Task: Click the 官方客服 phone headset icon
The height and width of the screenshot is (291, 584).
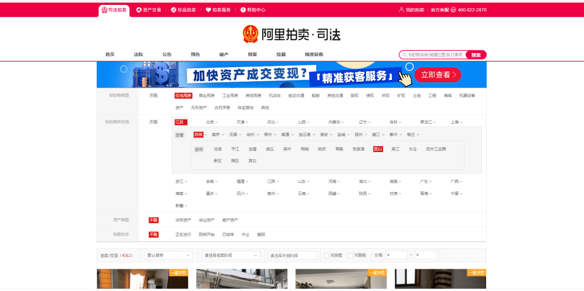Action: (x=453, y=10)
